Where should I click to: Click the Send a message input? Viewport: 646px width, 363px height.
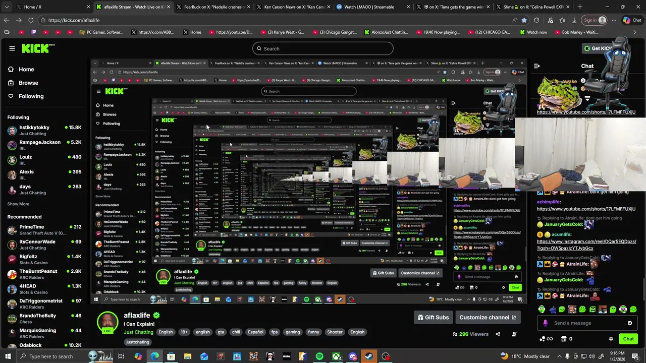pyautogui.click(x=588, y=323)
